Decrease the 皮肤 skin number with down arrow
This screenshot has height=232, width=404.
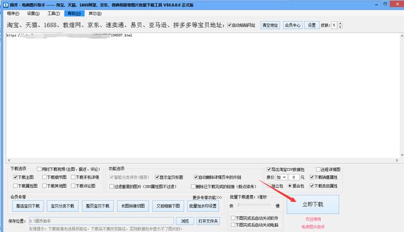340,26
